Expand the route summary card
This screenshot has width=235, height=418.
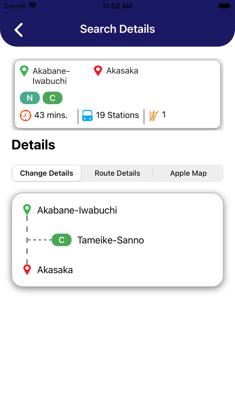coord(117,94)
